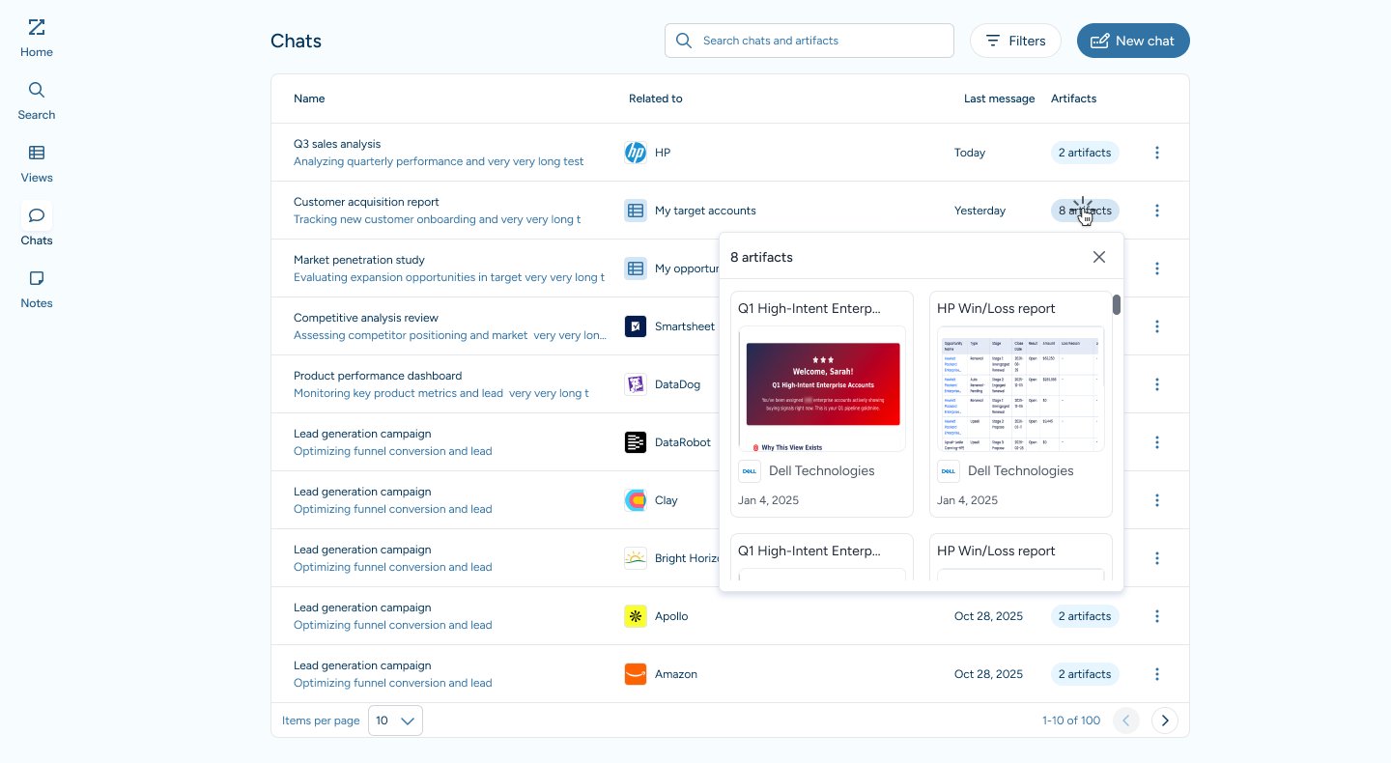Select the Chats sidebar item

click(37, 226)
